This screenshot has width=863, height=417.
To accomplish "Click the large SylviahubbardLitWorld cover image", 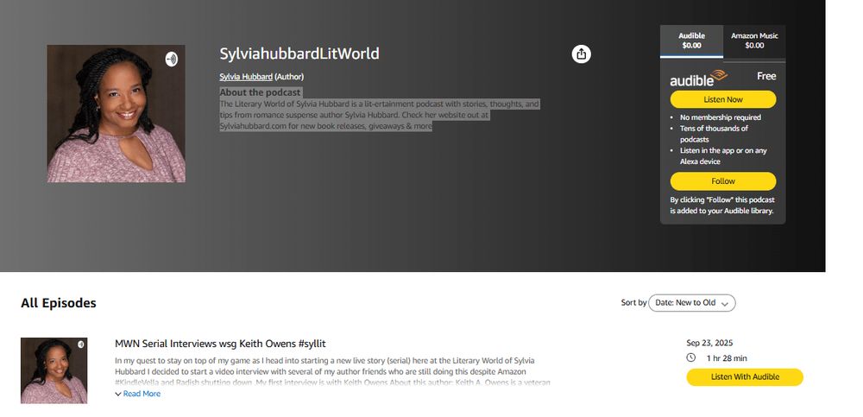I will (x=117, y=113).
